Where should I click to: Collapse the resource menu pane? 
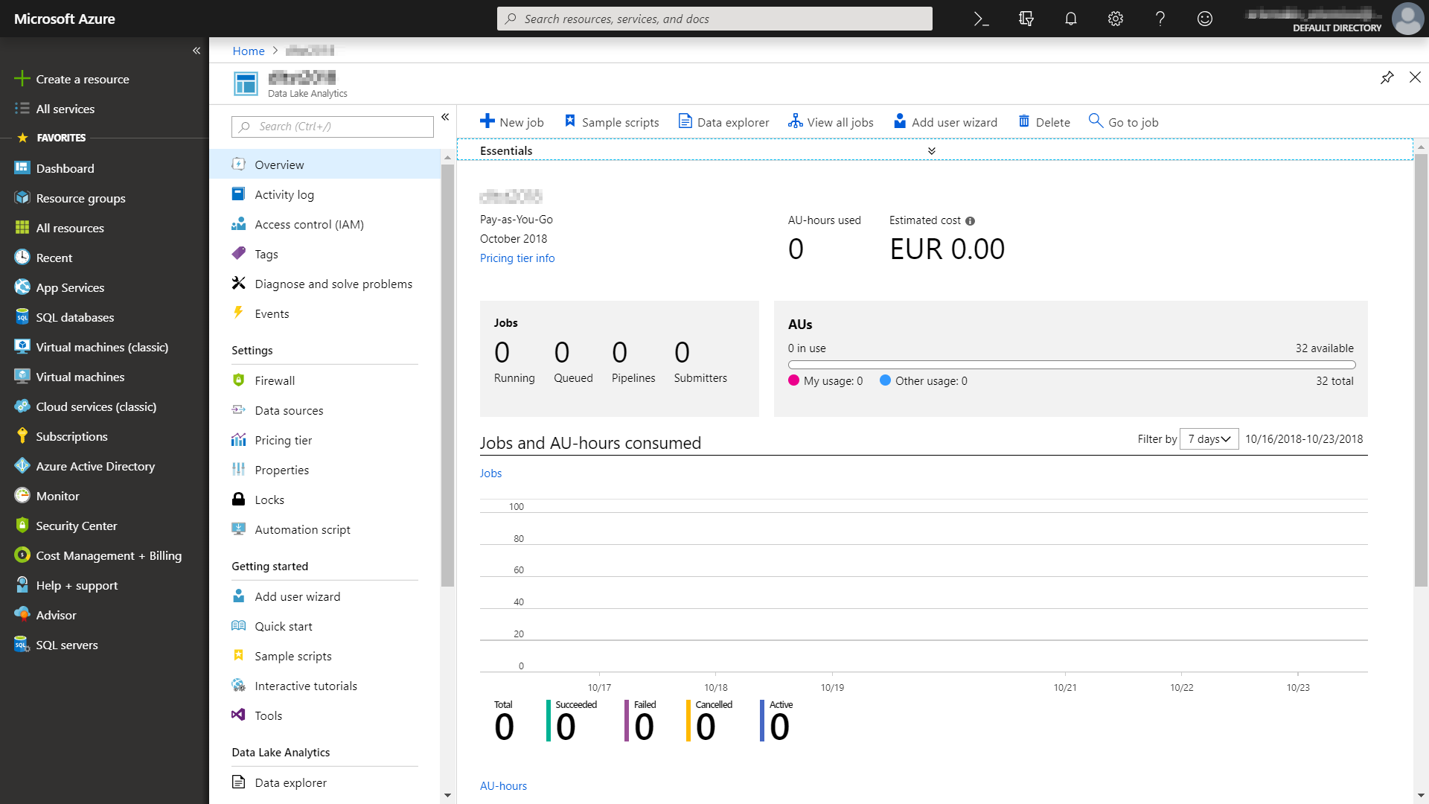coord(445,117)
